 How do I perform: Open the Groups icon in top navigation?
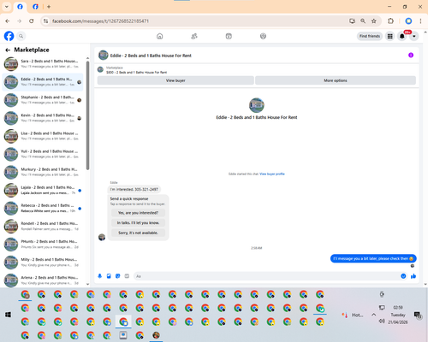263,36
